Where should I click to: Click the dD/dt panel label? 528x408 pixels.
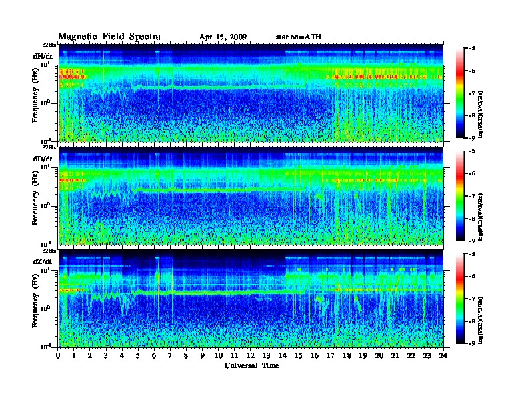[x=43, y=159]
